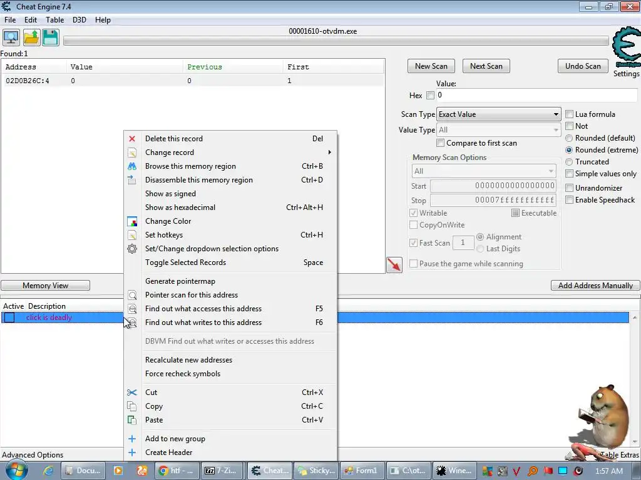This screenshot has height=480, width=641.
Task: Select Truncated radio button
Action: (569, 162)
